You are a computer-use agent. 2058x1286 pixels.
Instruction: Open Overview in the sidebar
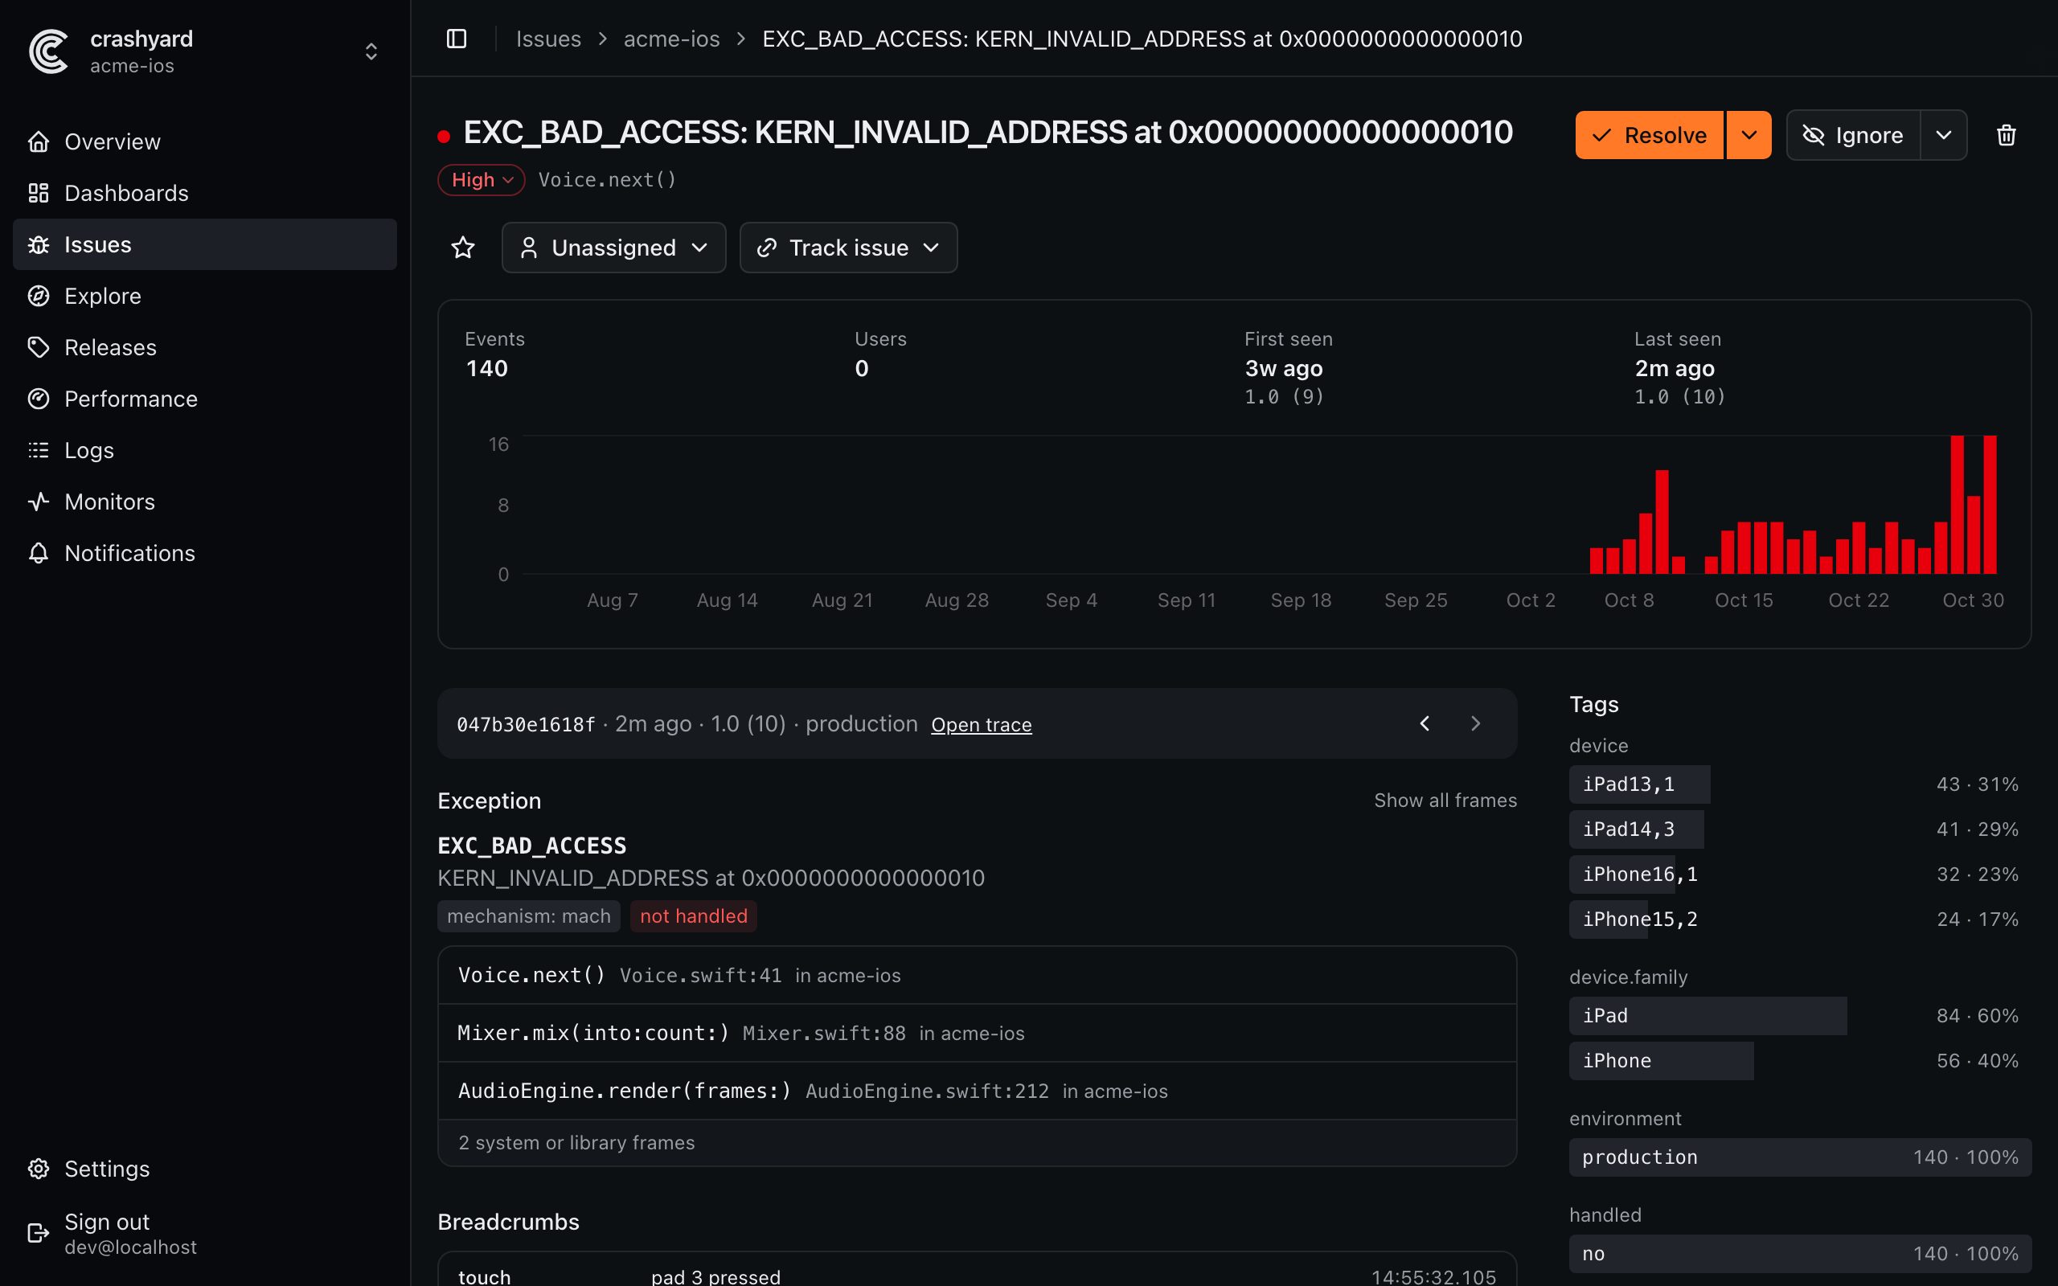[205, 142]
